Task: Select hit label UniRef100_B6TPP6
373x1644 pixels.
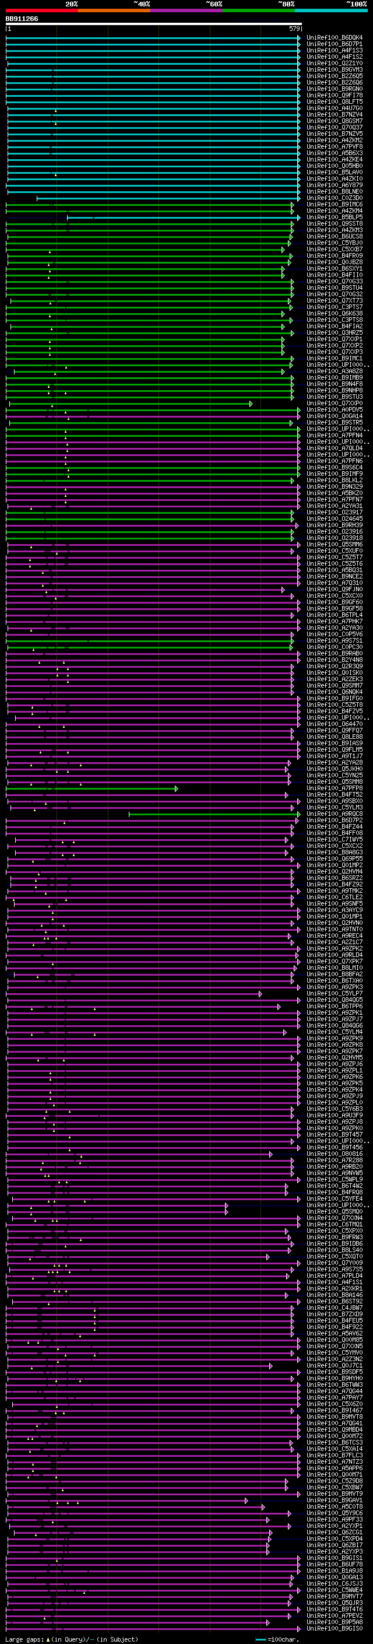Action: pos(335,1006)
